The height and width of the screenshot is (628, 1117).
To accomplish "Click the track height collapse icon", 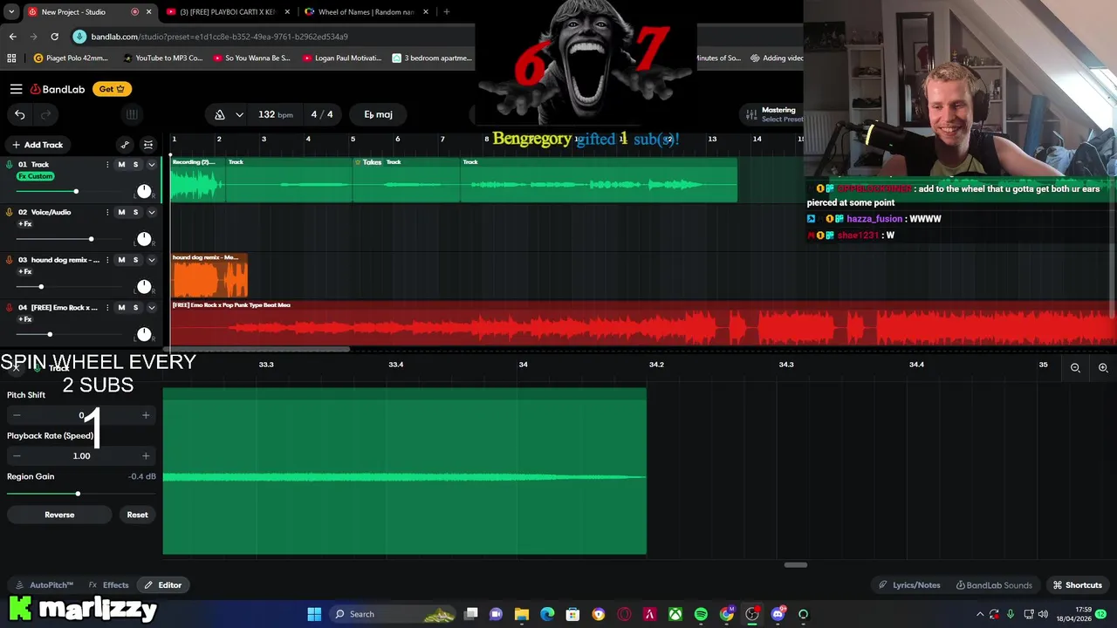I will click(x=148, y=145).
